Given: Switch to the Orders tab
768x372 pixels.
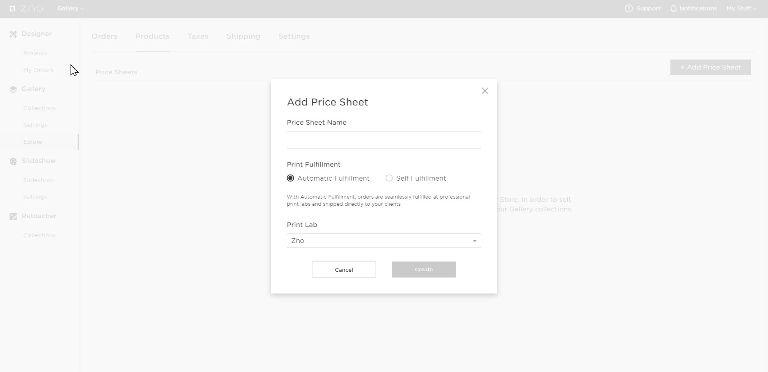Looking at the screenshot, I should [x=104, y=36].
